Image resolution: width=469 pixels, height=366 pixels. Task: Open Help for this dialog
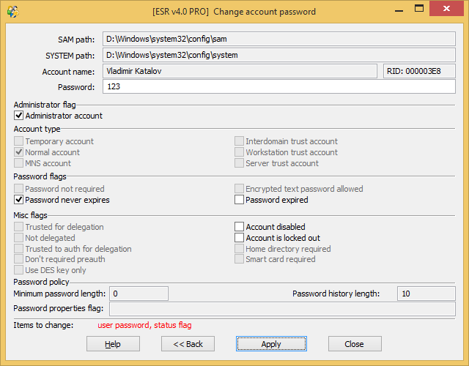[x=113, y=344]
